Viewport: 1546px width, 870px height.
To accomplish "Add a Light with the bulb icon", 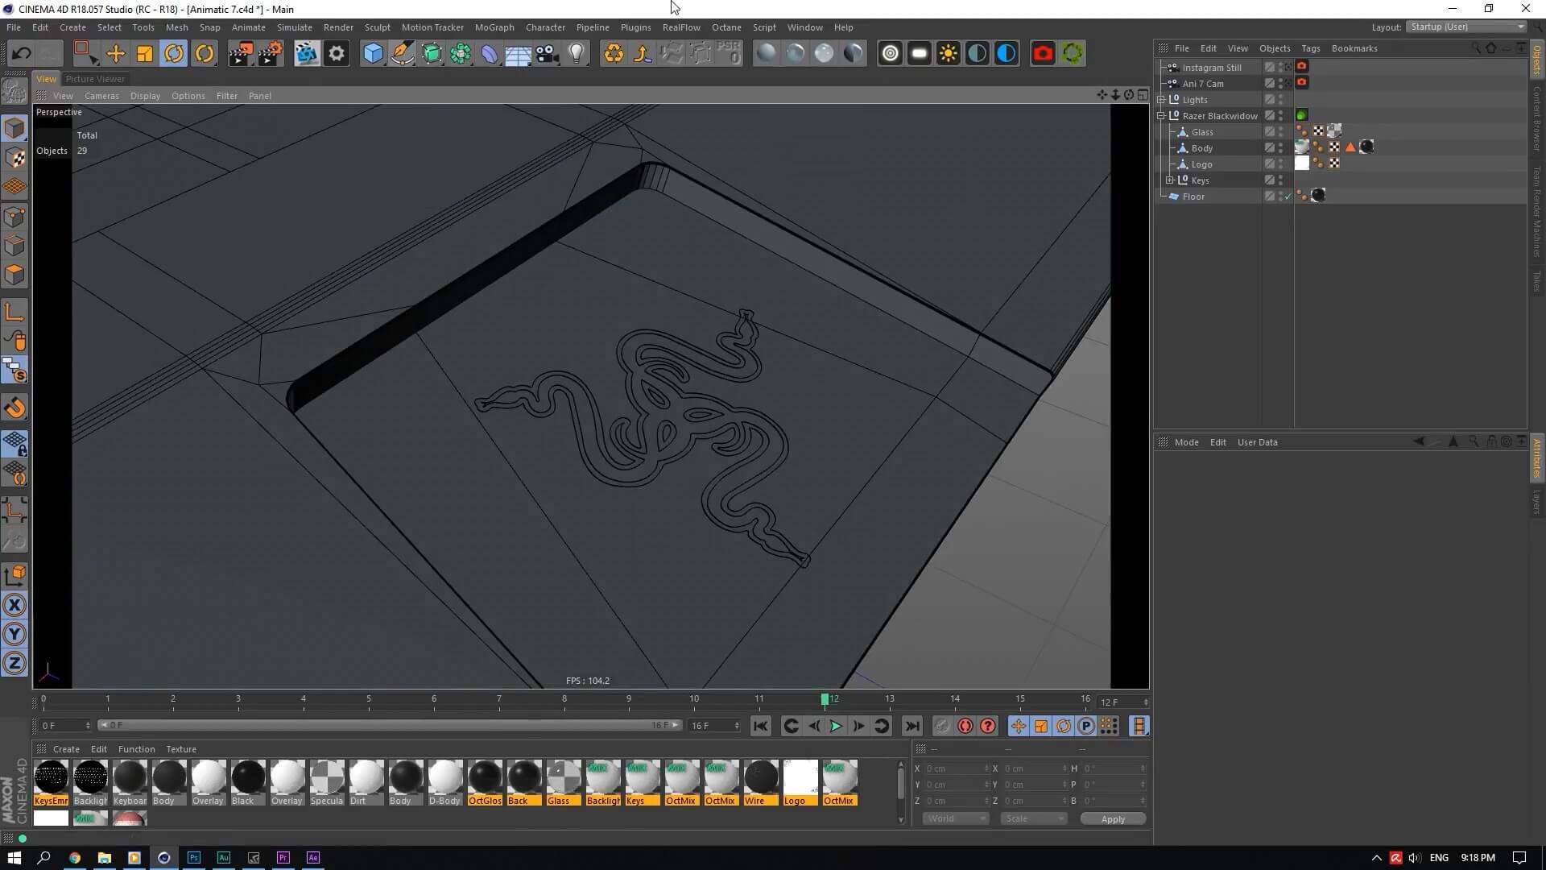I will (577, 54).
